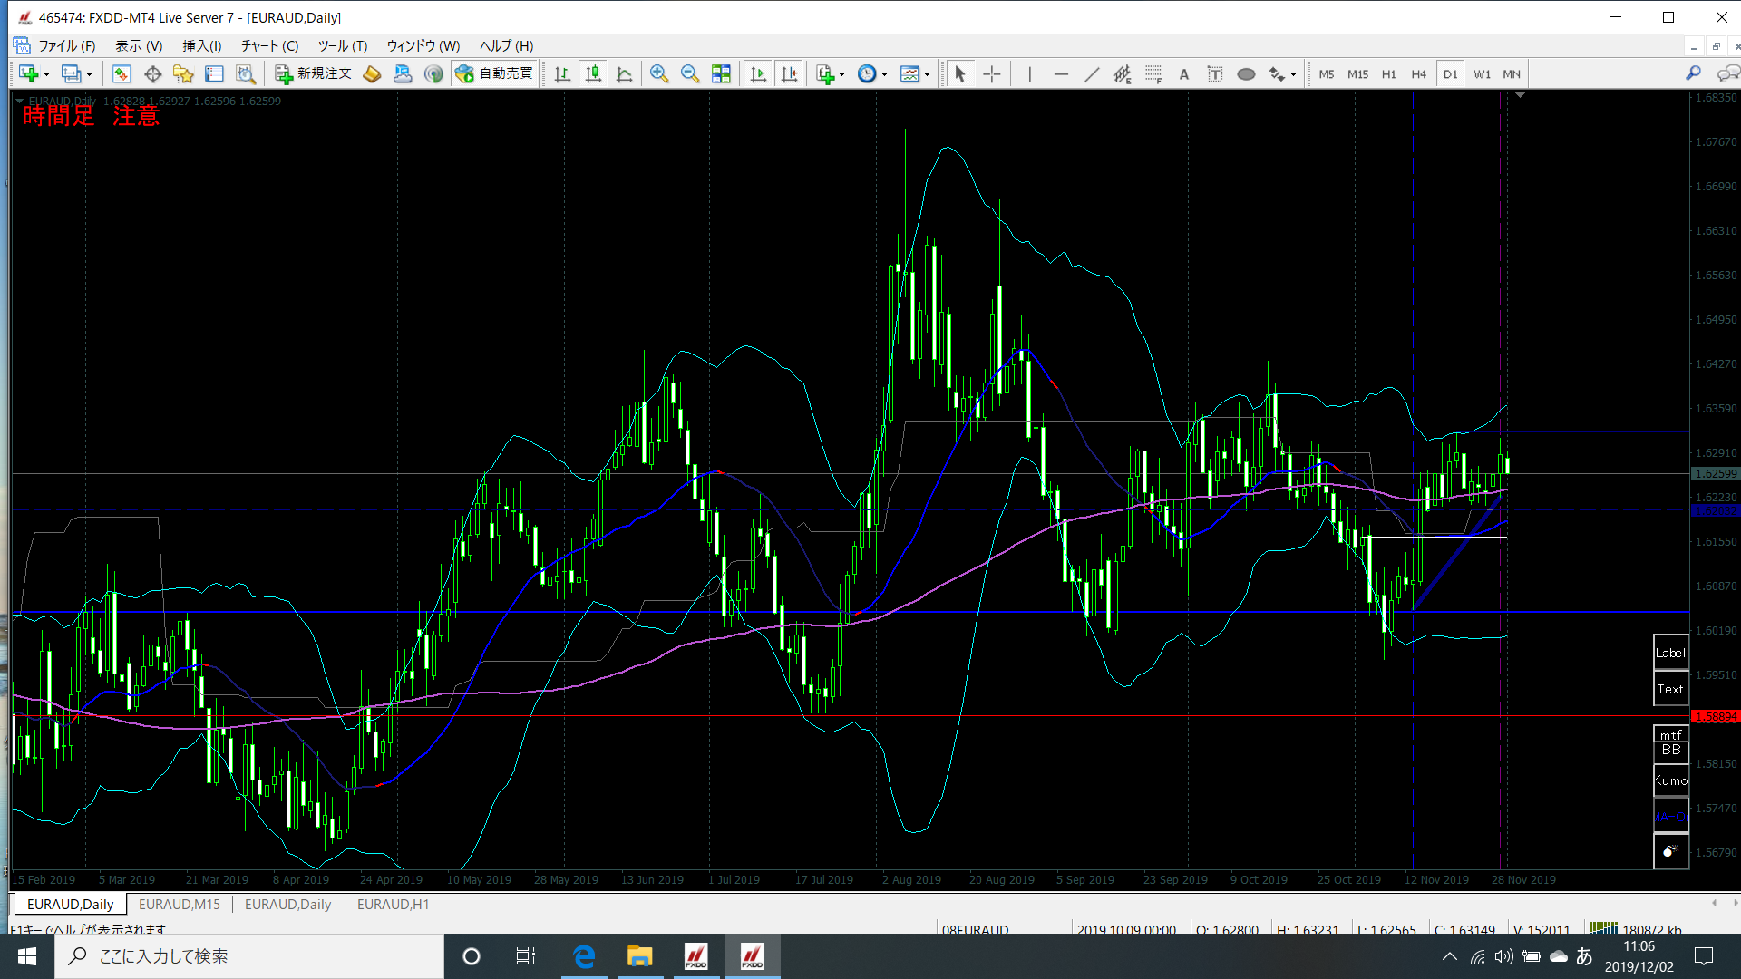Open the MetaEditor yellow book icon
Viewport: 1741px width, 979px height.
pyautogui.click(x=372, y=74)
